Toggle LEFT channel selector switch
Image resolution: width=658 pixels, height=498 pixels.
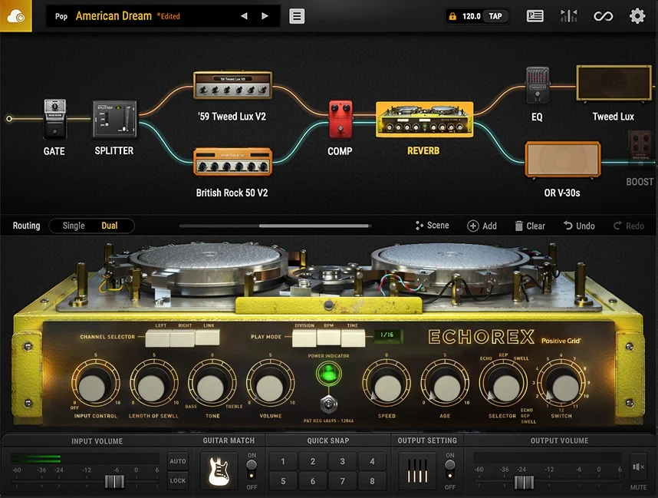tap(158, 338)
